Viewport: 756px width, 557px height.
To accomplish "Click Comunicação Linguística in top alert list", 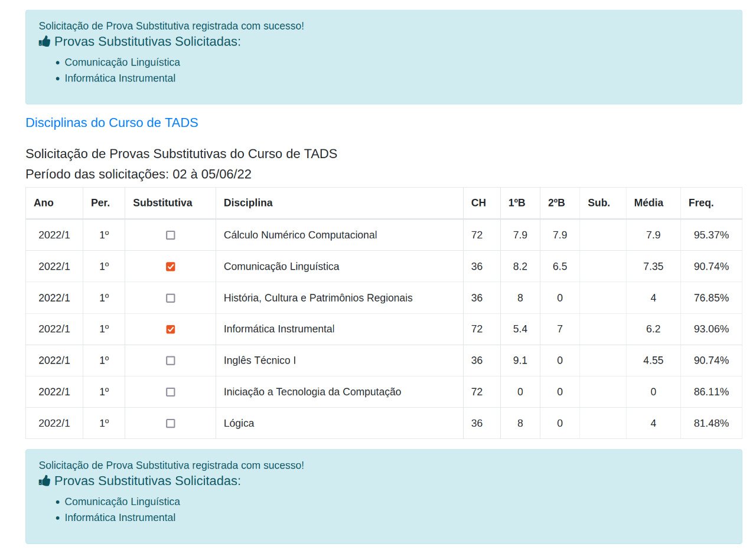I will (x=122, y=63).
